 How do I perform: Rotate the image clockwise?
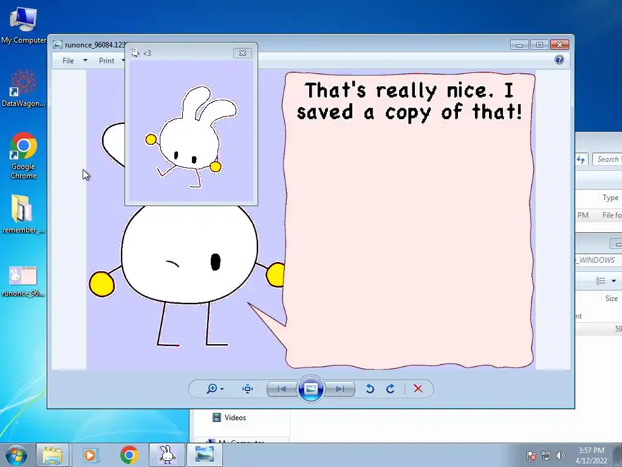[x=391, y=389]
